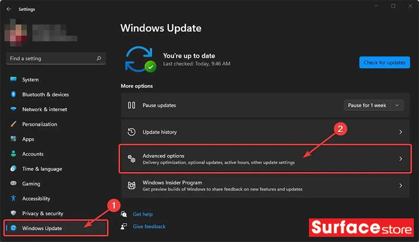
Task: Click the Find a setting search box
Action: coord(56,58)
